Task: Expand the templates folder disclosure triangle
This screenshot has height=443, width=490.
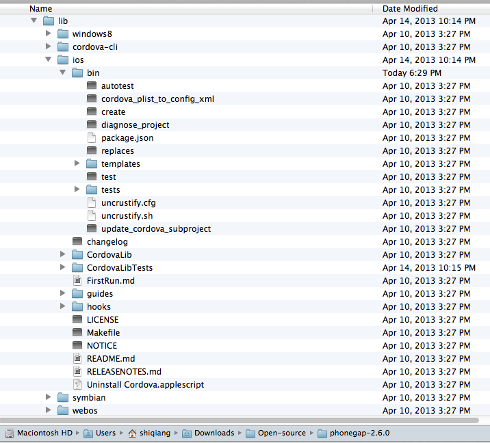Action: coord(77,163)
